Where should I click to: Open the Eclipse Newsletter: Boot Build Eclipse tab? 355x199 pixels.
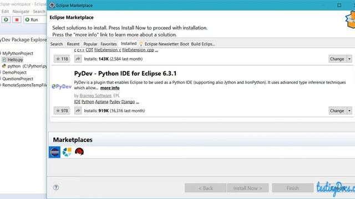tap(177, 44)
